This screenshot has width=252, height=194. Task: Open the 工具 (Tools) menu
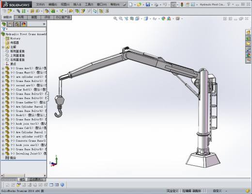pyautogui.click(x=89, y=4)
